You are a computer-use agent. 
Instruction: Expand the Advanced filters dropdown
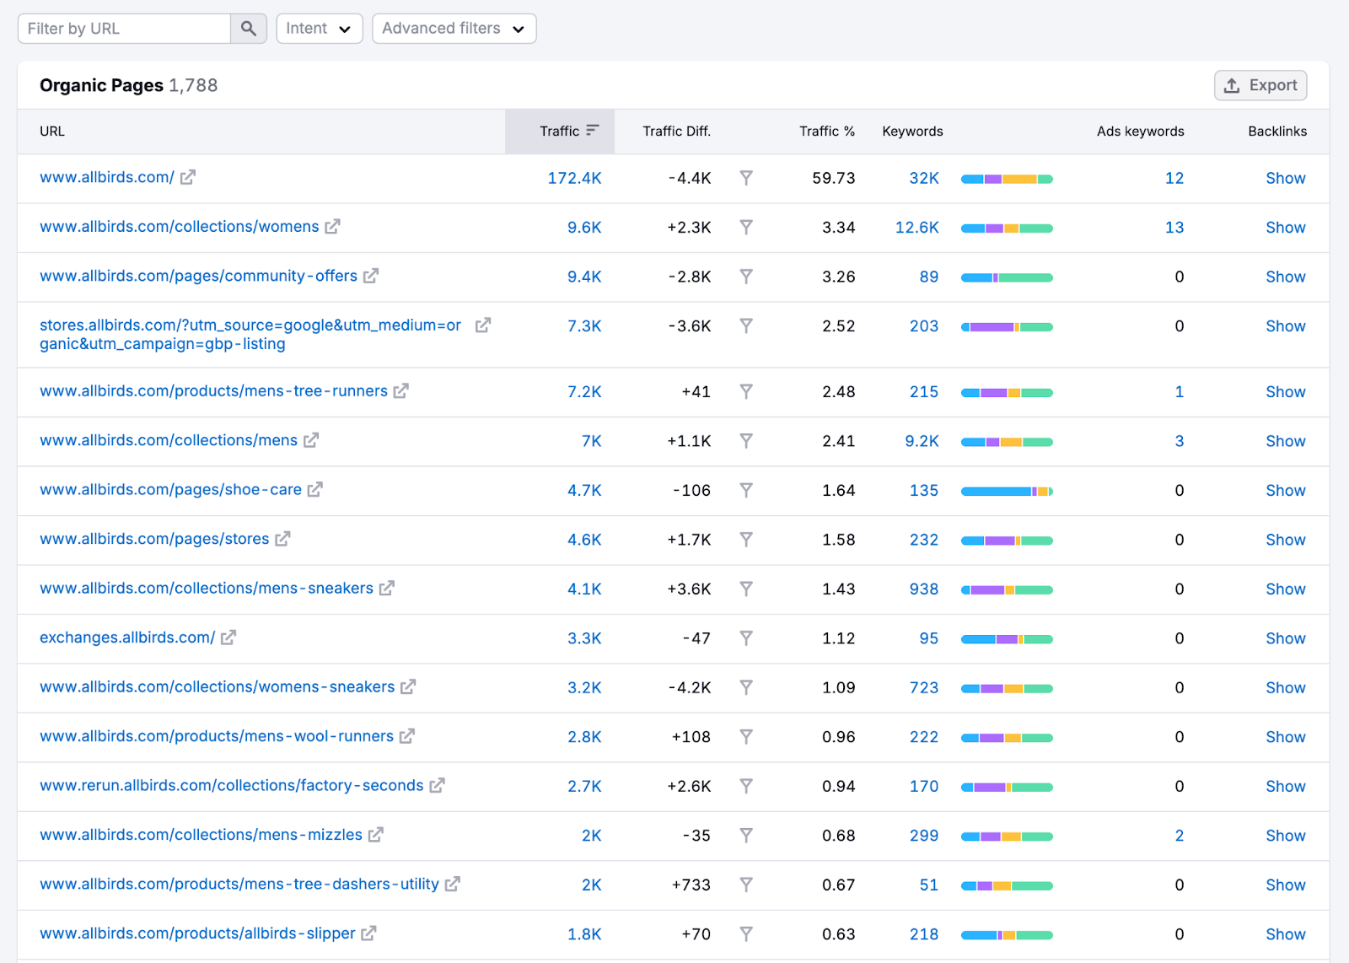[x=454, y=28]
